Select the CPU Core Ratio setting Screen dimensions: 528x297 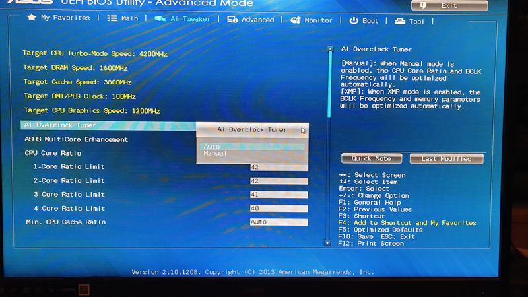(x=53, y=153)
